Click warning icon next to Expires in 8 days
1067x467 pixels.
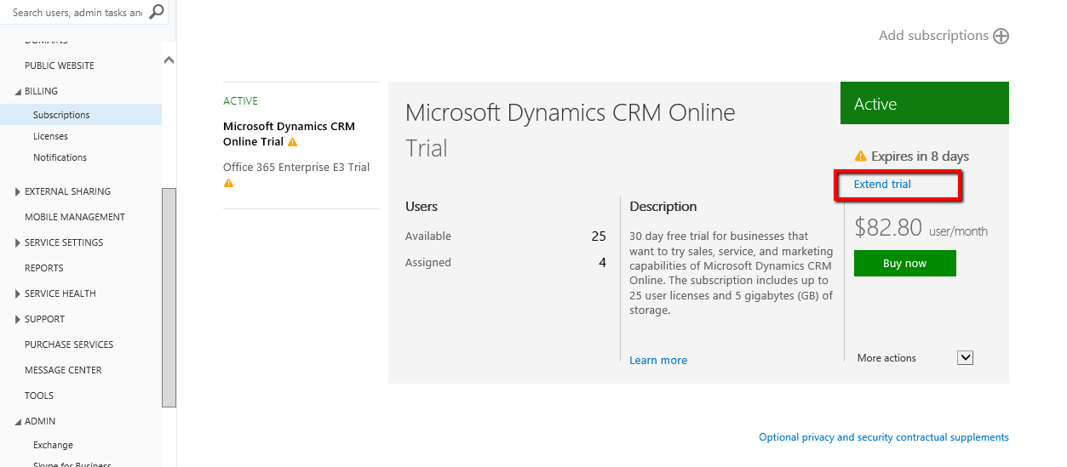860,157
